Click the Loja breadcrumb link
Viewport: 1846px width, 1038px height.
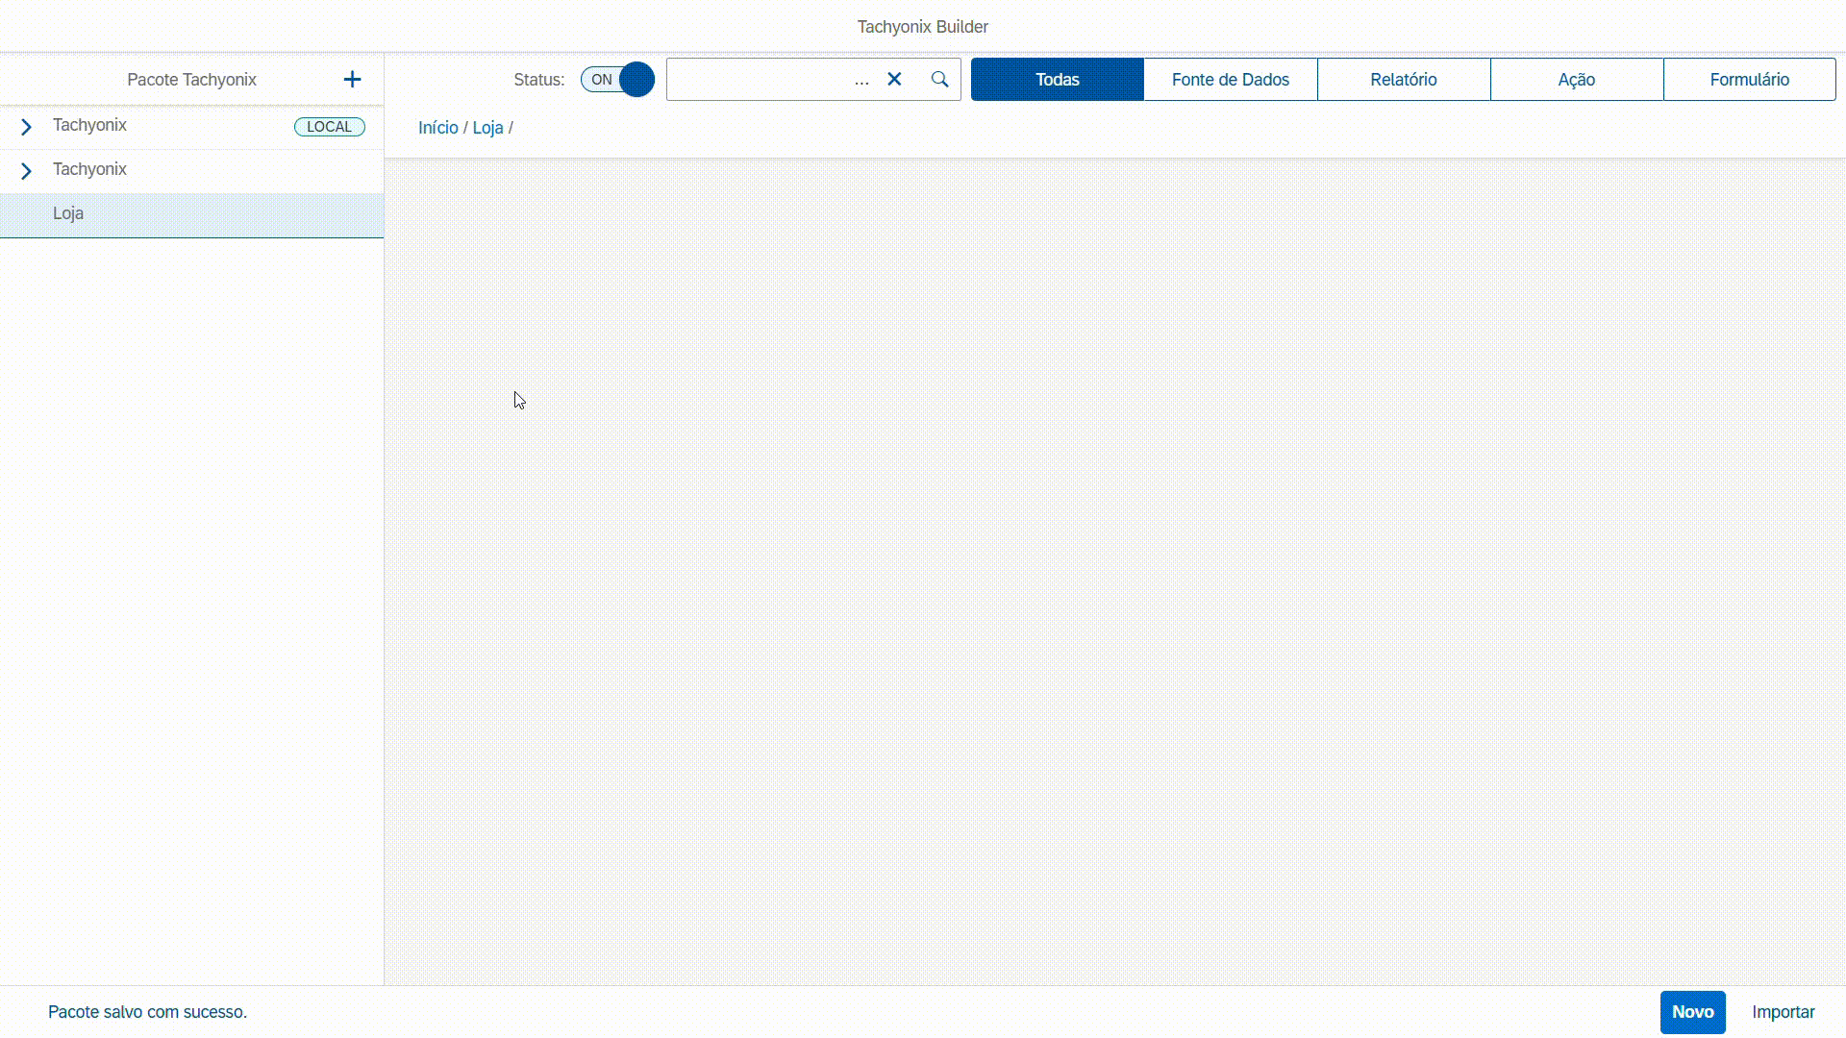[x=487, y=128]
